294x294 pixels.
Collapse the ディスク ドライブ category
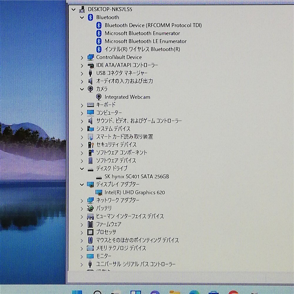82,169
